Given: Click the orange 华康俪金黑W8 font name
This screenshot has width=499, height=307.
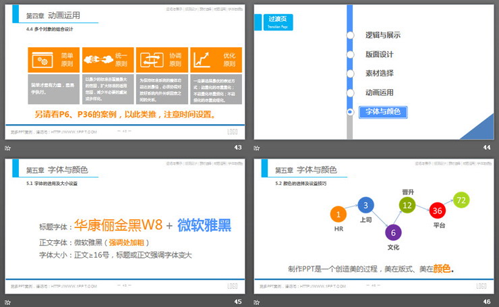Looking at the screenshot, I should [x=119, y=225].
